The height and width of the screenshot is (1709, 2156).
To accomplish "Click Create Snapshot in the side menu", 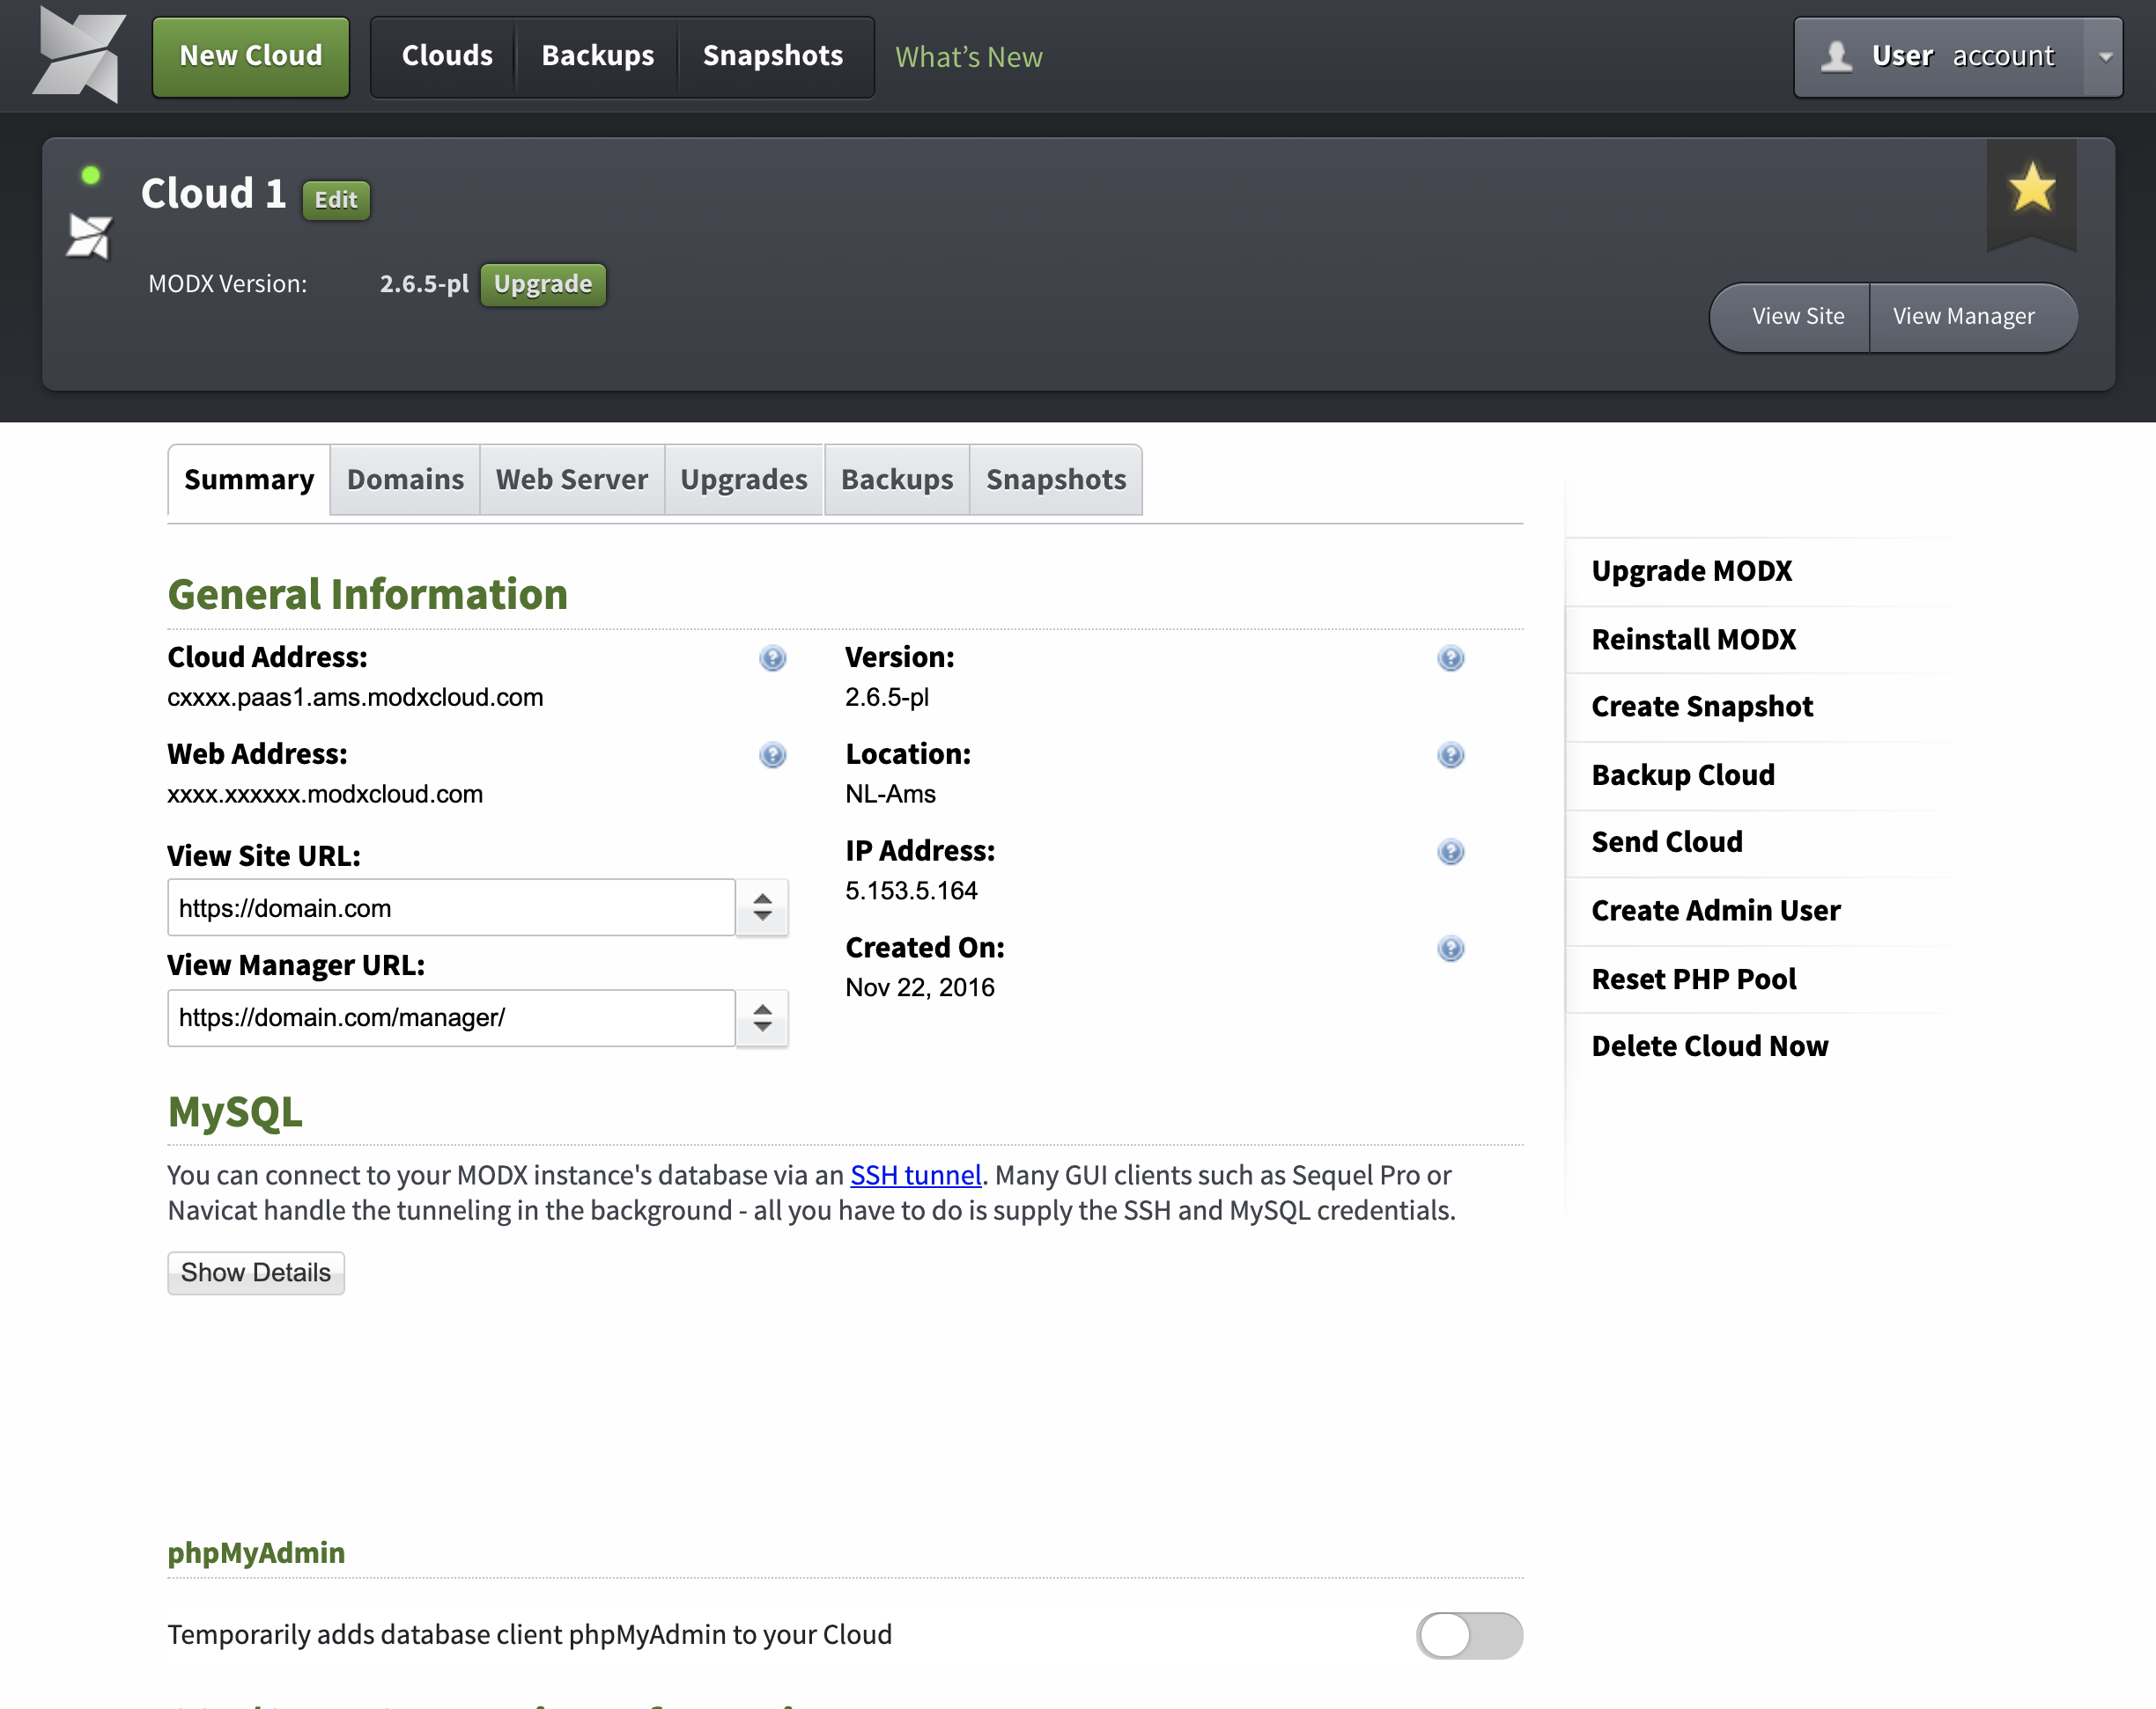I will pyautogui.click(x=1701, y=708).
